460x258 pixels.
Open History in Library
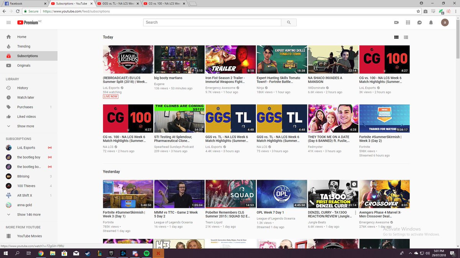click(x=29, y=88)
